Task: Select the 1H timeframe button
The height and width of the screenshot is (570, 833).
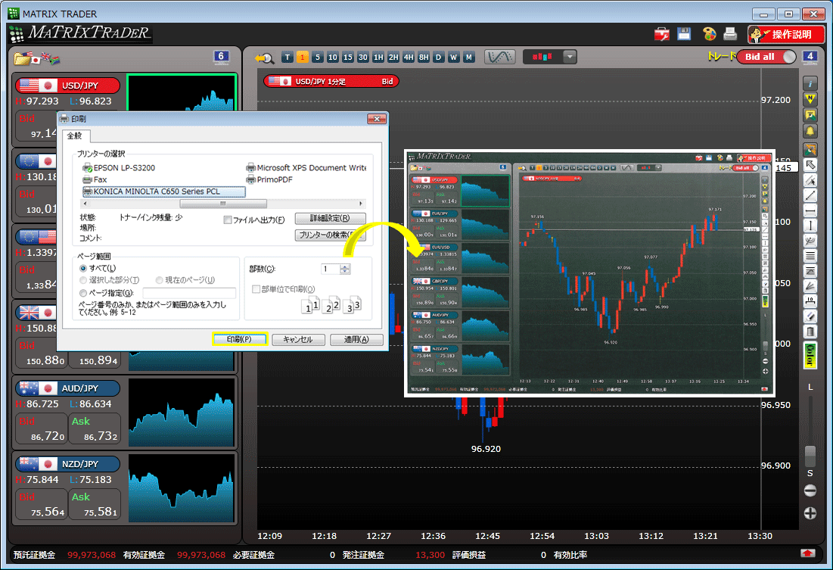Action: point(378,58)
